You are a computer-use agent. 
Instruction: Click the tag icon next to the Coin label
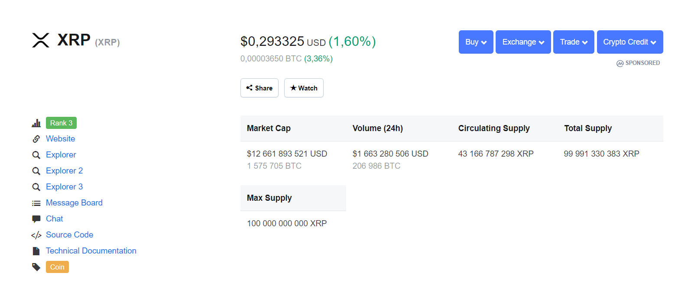(36, 267)
